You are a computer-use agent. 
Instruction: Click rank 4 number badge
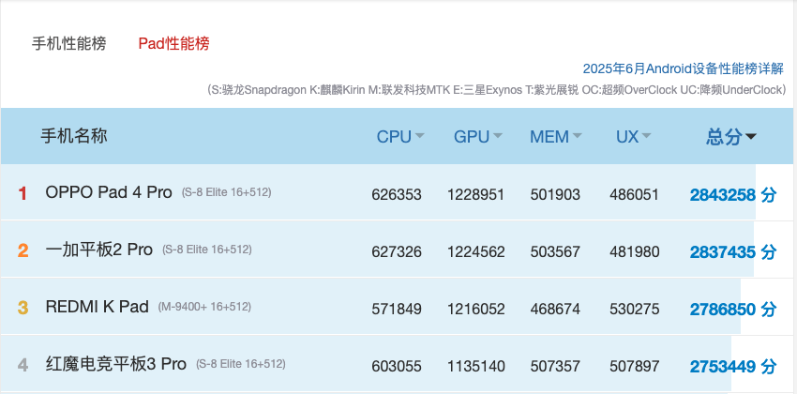(23, 365)
